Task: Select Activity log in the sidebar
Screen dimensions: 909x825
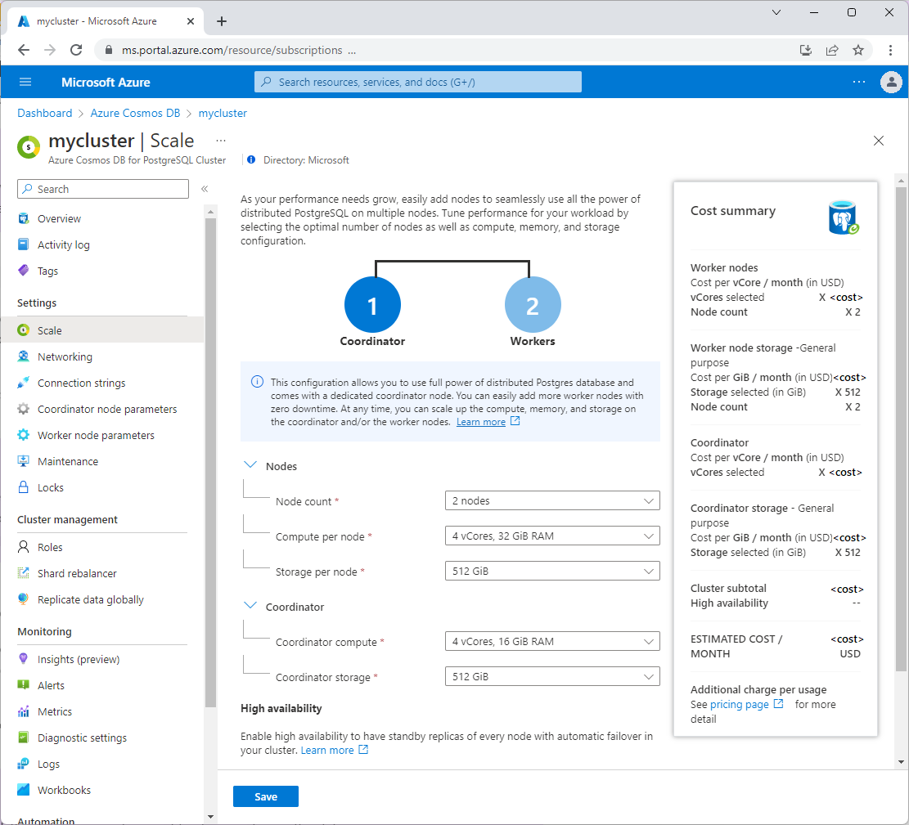Action: tap(63, 244)
